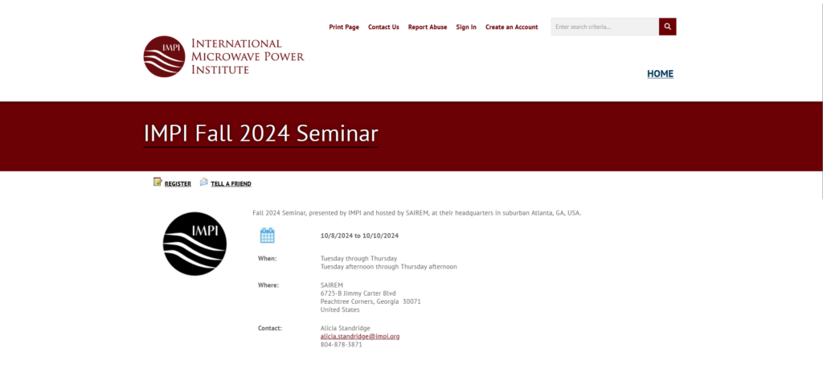
Task: Click the Tuesday afternoon through Thursday afternoon line
Action: (x=388, y=267)
